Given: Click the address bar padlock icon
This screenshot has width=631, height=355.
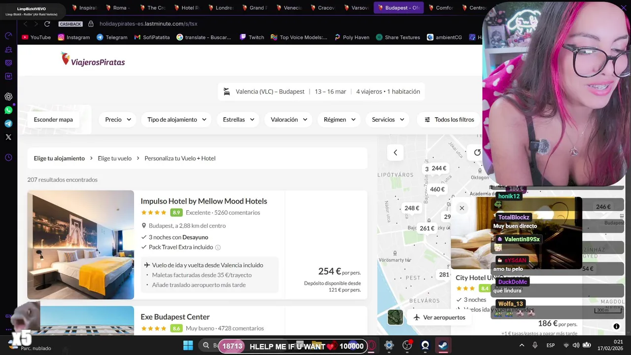Looking at the screenshot, I should [x=91, y=24].
